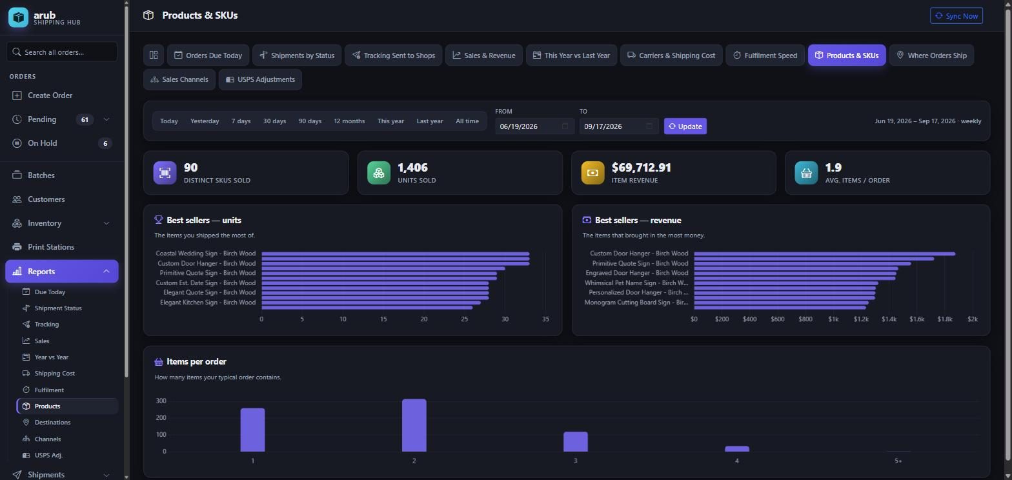Viewport: 1012px width, 480px height.
Task: Open the TO date calendar picker icon
Action: (x=649, y=126)
